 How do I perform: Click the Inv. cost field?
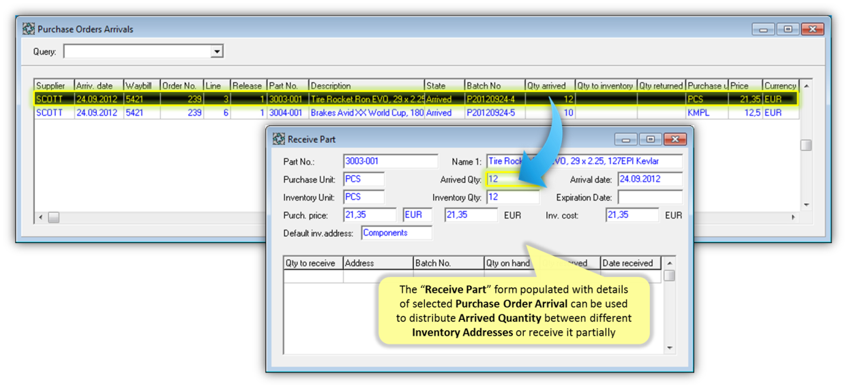tap(632, 215)
